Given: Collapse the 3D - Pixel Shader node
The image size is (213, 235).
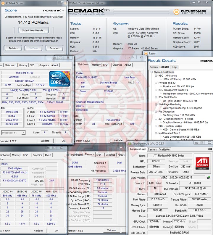Looking at the screenshot, I should point(156,97).
